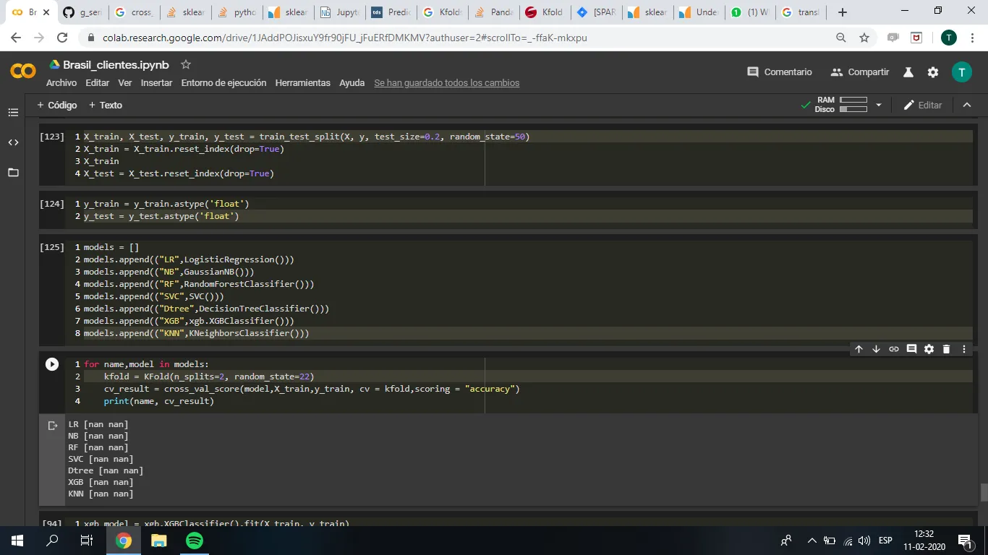
Task: Open the Entorno de ejecución menu
Action: [x=223, y=83]
